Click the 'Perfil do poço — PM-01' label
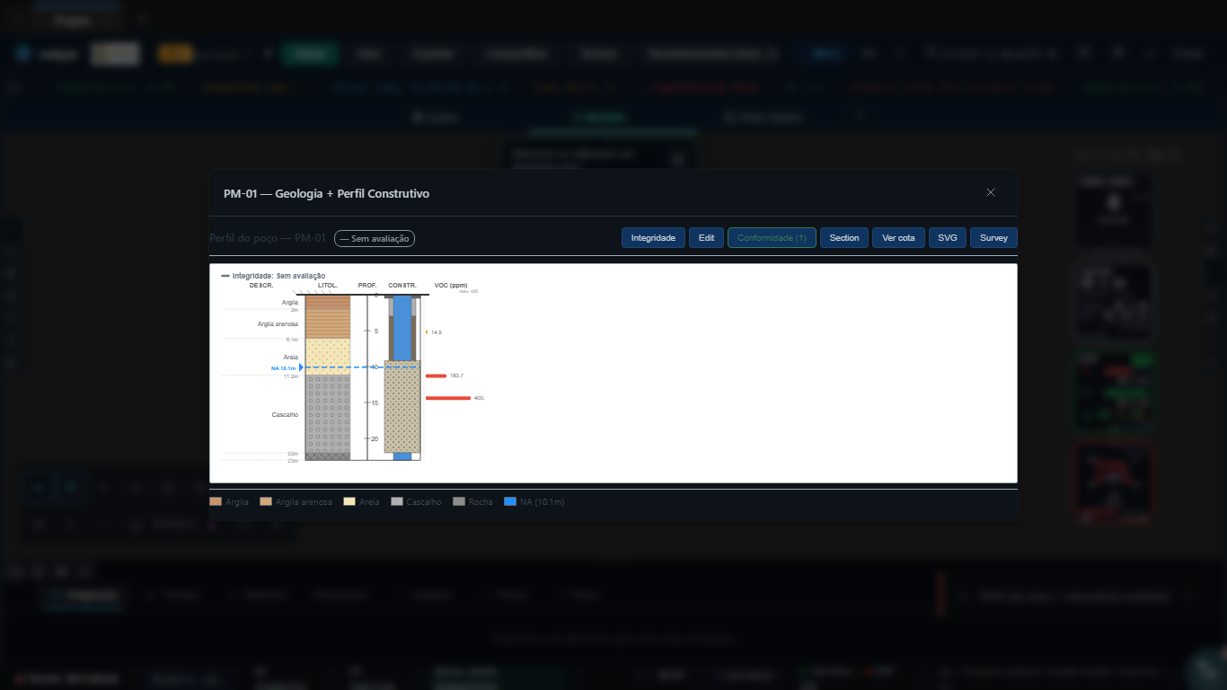This screenshot has width=1227, height=690. coord(267,238)
